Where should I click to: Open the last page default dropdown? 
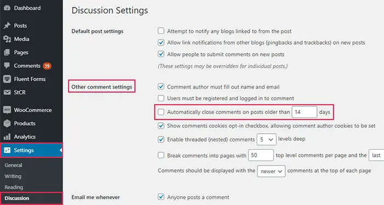[376, 155]
